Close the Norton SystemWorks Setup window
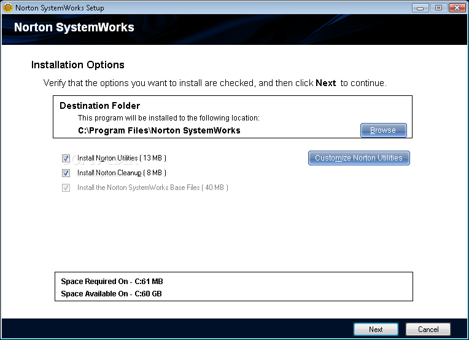469x340 pixels. [457, 8]
